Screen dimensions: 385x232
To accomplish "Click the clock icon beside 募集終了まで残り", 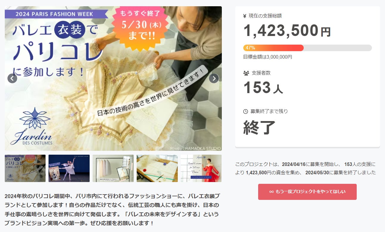I will pyautogui.click(x=246, y=112).
